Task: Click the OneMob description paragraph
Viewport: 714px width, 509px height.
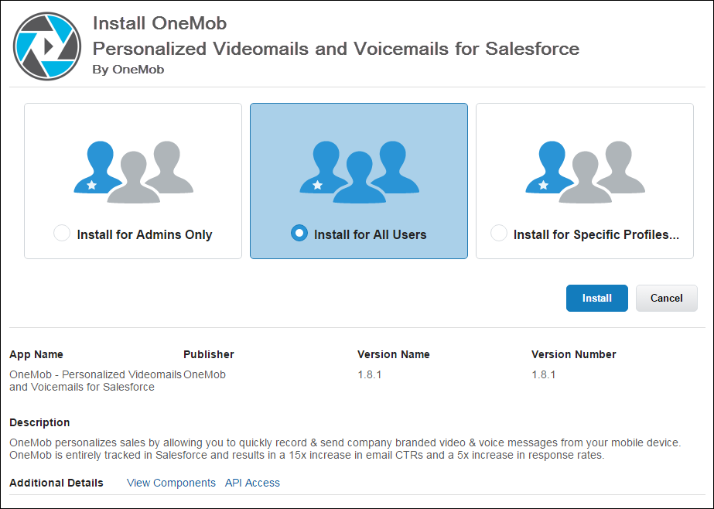Action: click(345, 449)
